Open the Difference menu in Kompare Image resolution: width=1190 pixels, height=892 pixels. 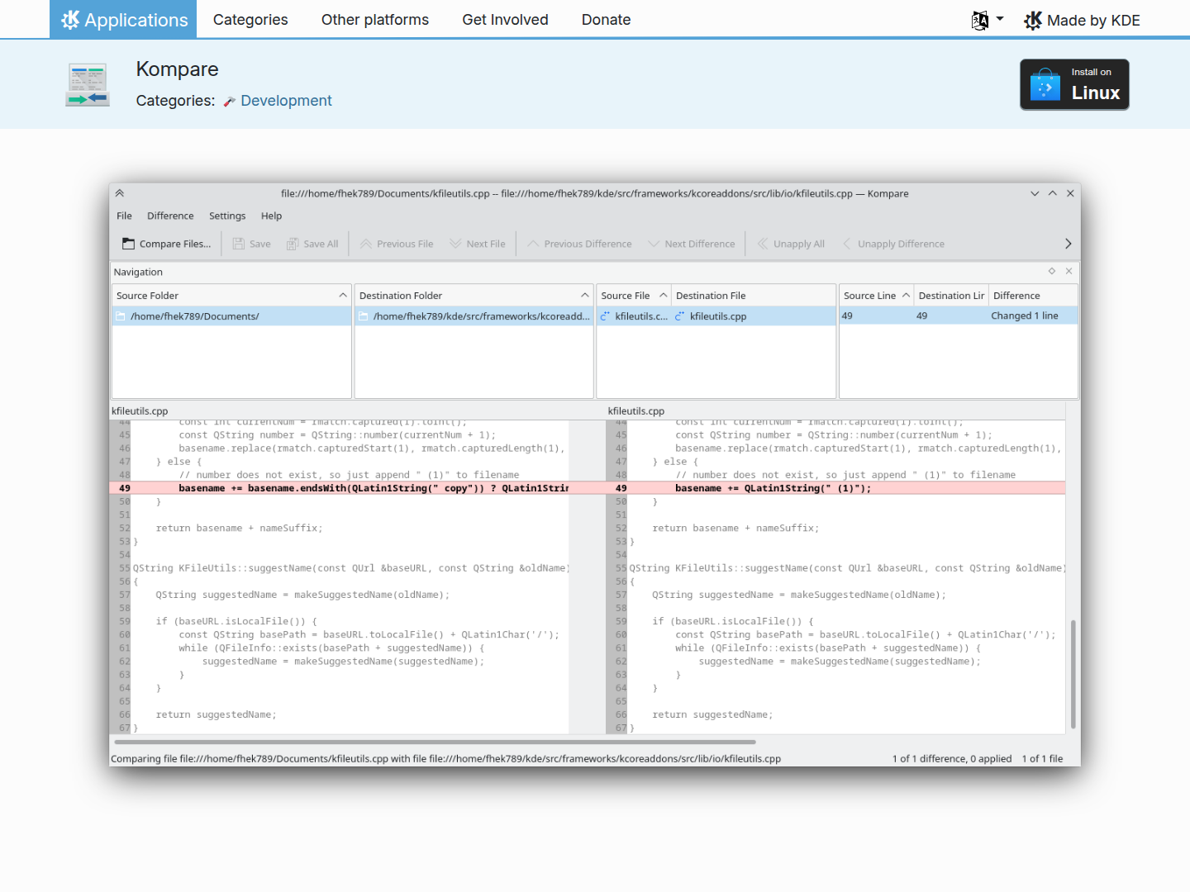click(170, 216)
